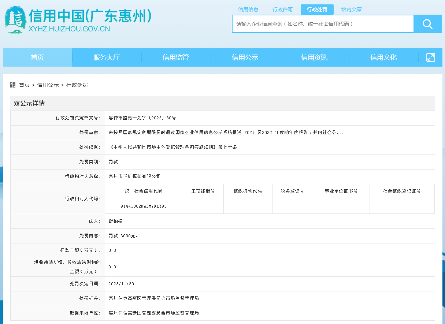Screen dimensions: 445x324
Task: Click the penalty reason text about annual reports
Action: point(226,133)
